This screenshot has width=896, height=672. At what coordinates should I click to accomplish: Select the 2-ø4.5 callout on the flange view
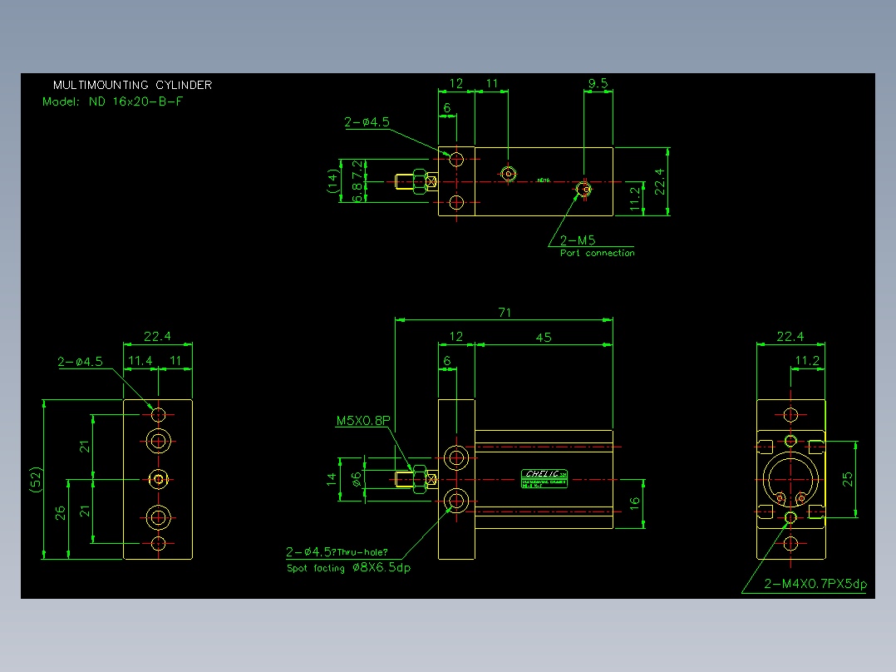click(80, 362)
